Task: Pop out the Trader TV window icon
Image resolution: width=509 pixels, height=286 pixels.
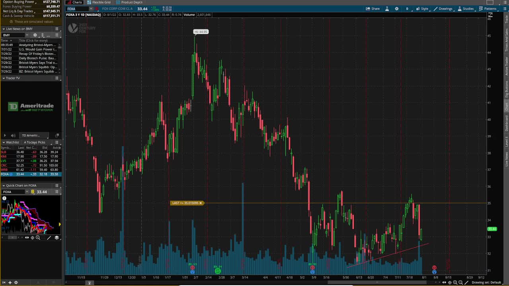Action: [57, 135]
